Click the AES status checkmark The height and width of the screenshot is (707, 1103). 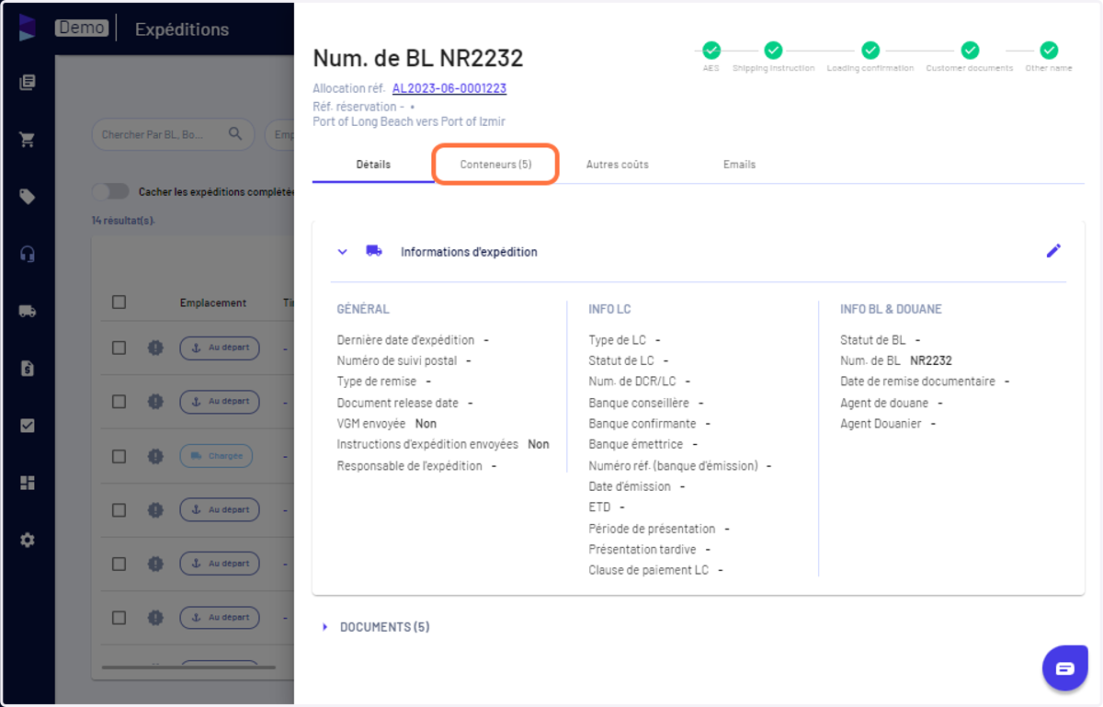[x=711, y=51]
